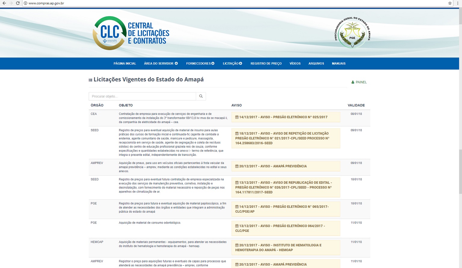Open the Vídeos menu item
The height and width of the screenshot is (268, 462).
[x=295, y=63]
